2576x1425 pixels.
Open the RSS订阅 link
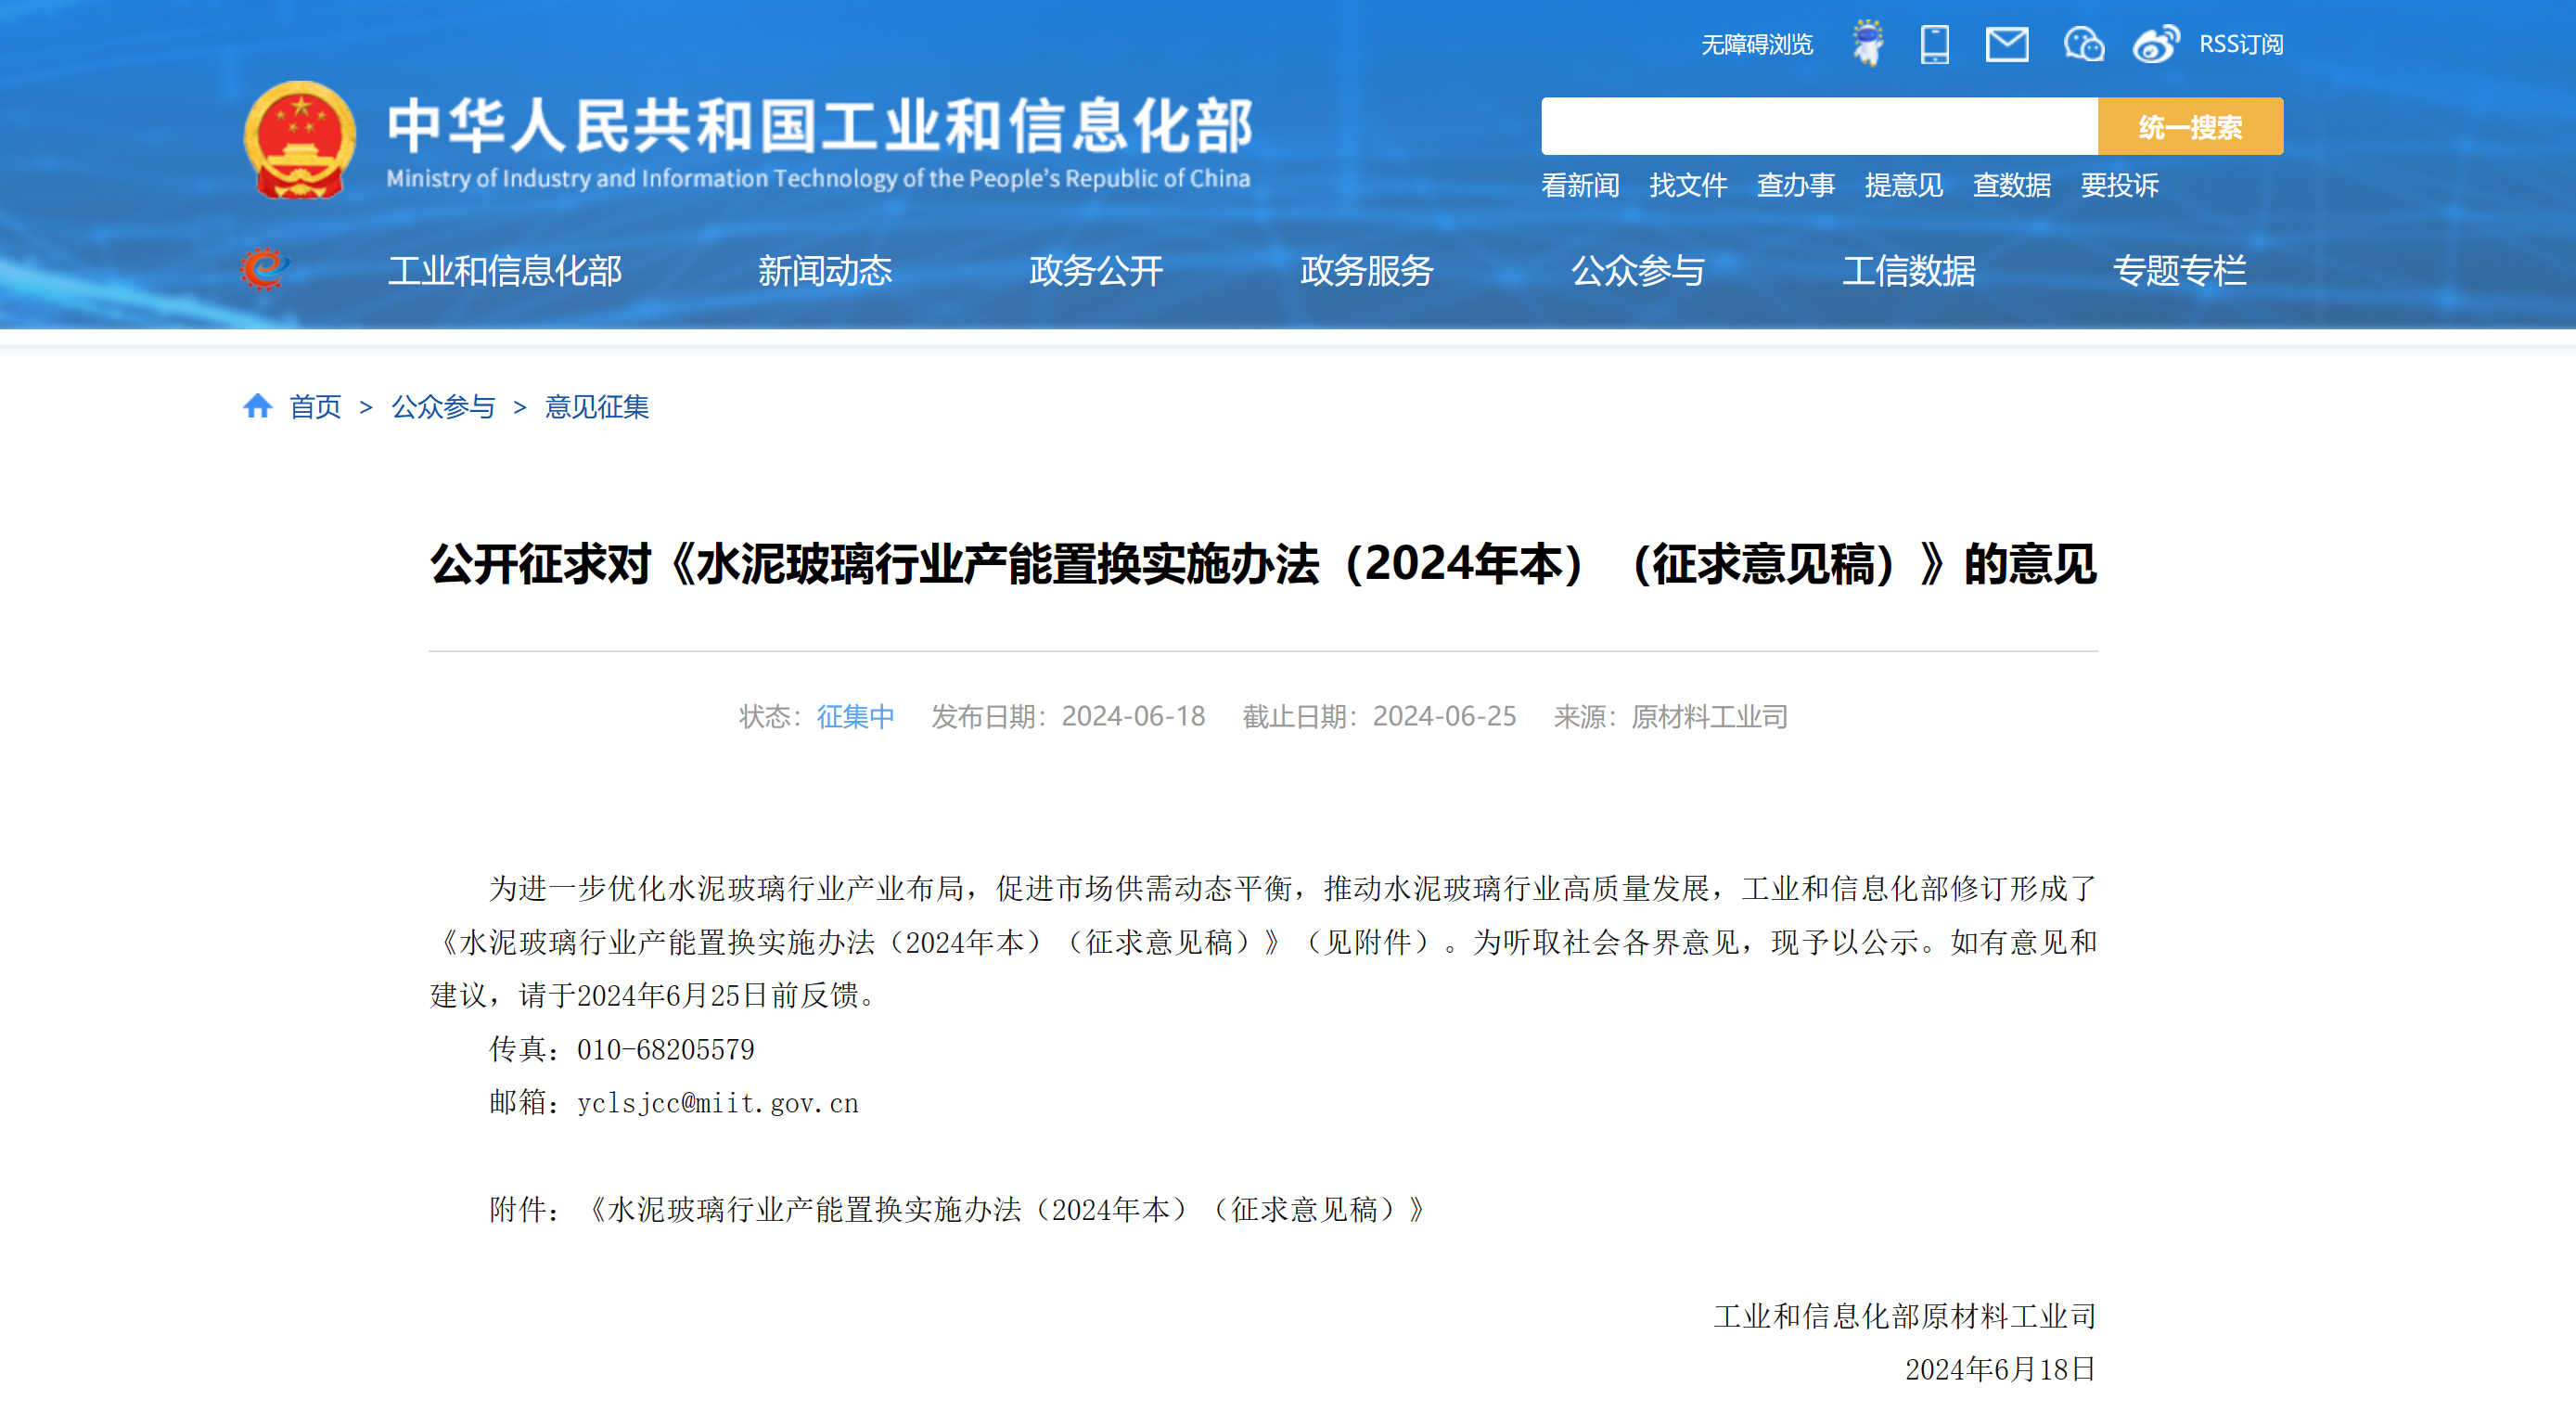2240,44
